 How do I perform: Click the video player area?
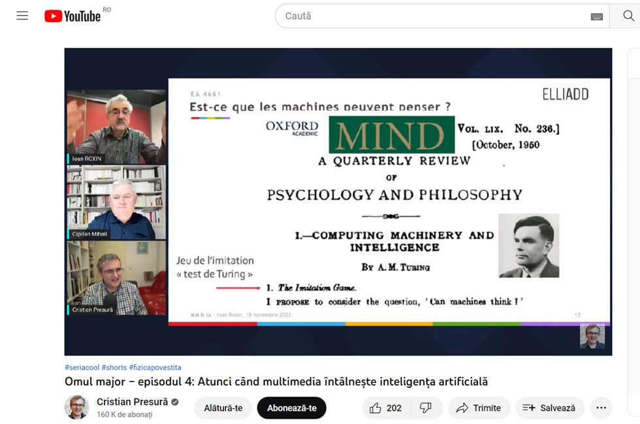pos(338,202)
